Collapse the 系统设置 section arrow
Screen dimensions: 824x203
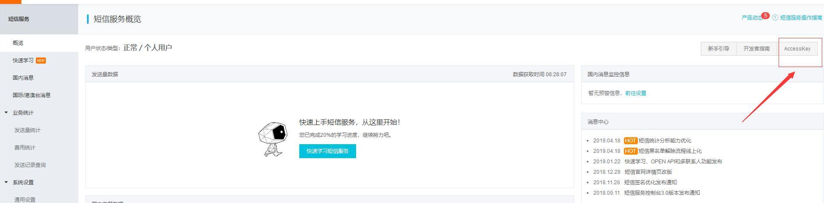coord(6,183)
